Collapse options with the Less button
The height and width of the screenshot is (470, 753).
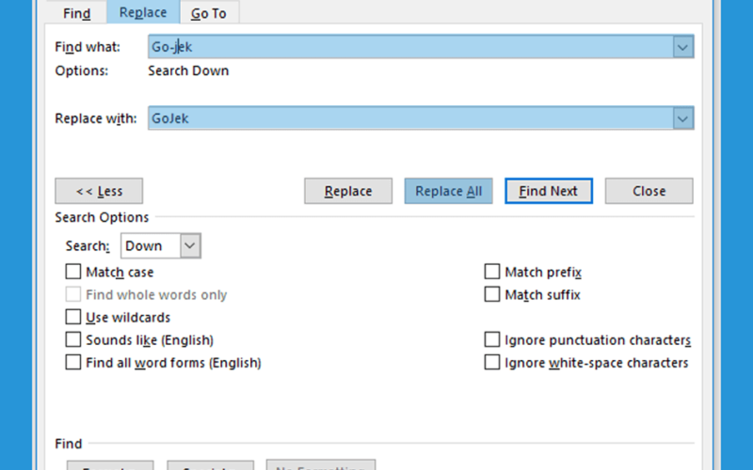(99, 191)
